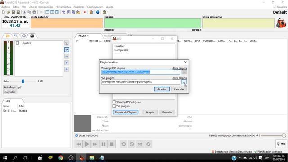
Task: Click Aceptar in Plugin Location dialog
Action: coord(162,89)
